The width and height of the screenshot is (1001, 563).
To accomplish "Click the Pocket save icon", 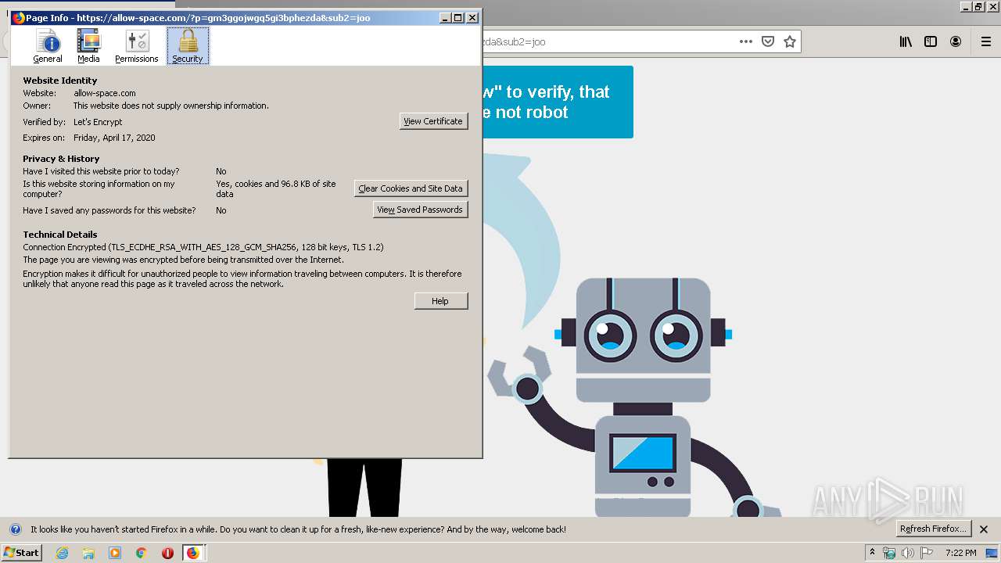I will point(768,41).
